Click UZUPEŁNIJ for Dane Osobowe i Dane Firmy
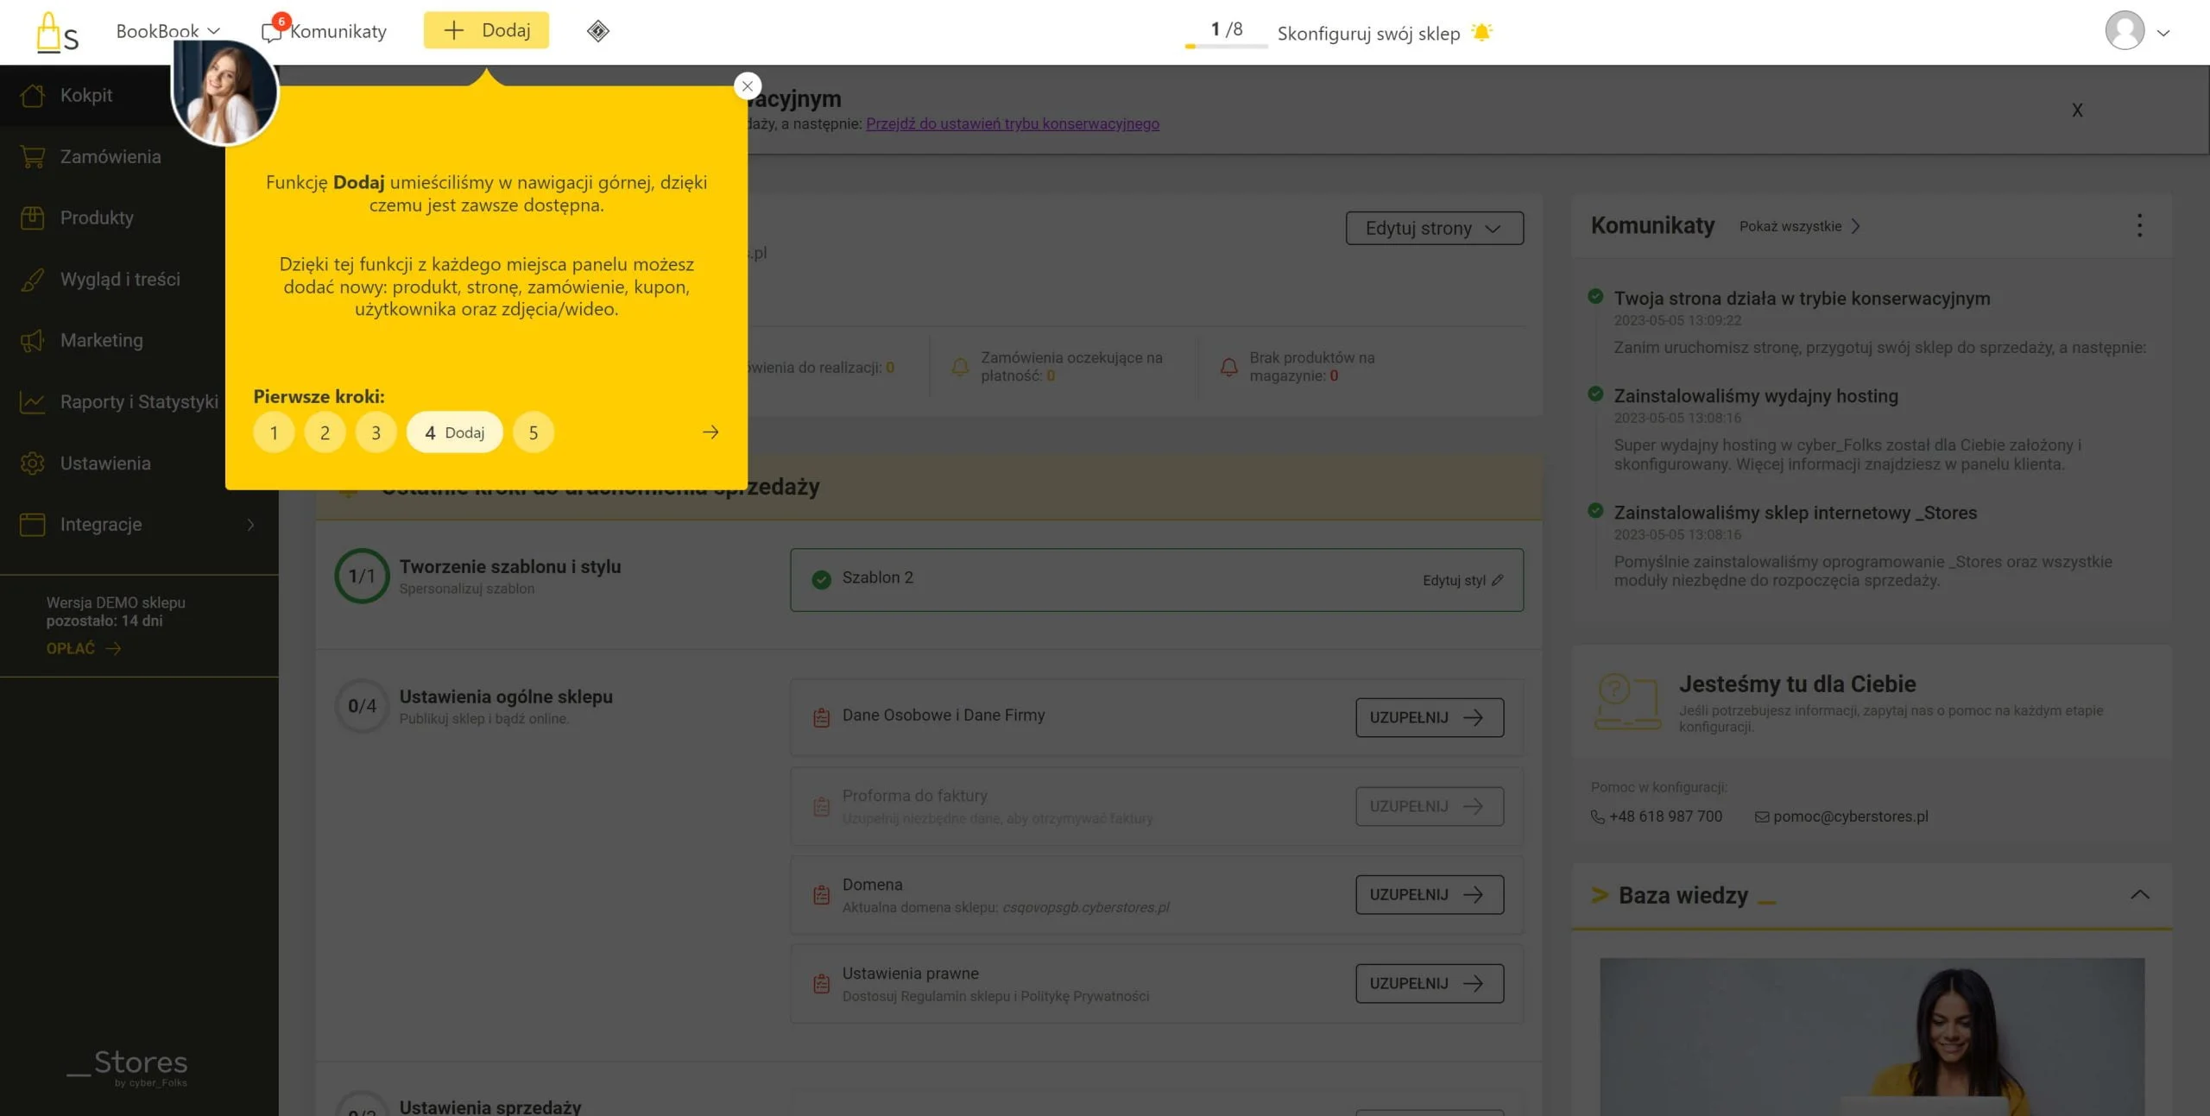2210x1116 pixels. tap(1430, 717)
